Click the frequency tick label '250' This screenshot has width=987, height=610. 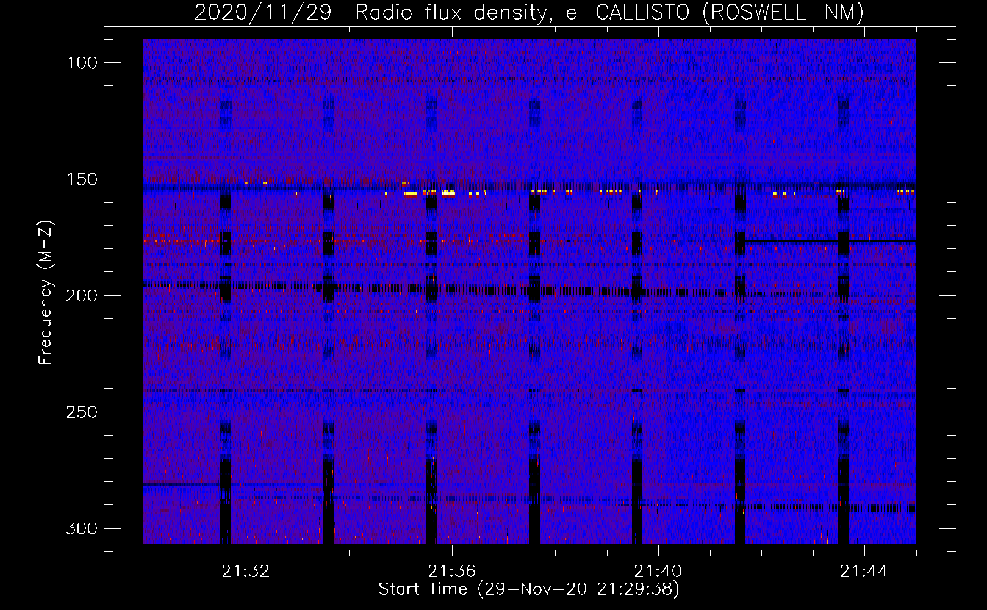(82, 412)
